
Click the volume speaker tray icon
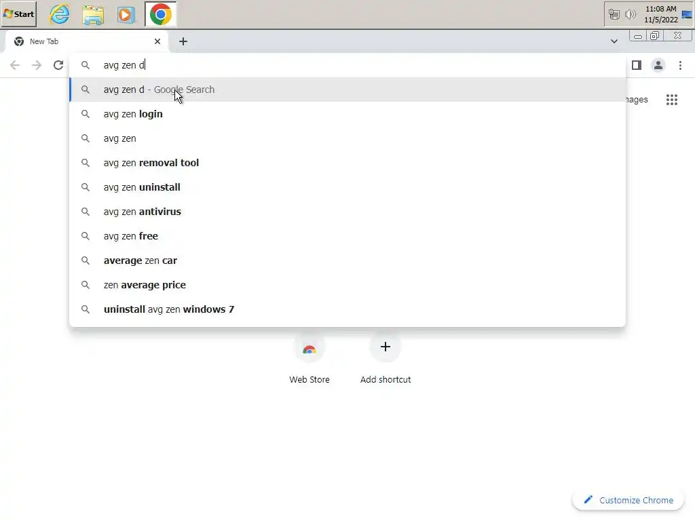click(630, 15)
